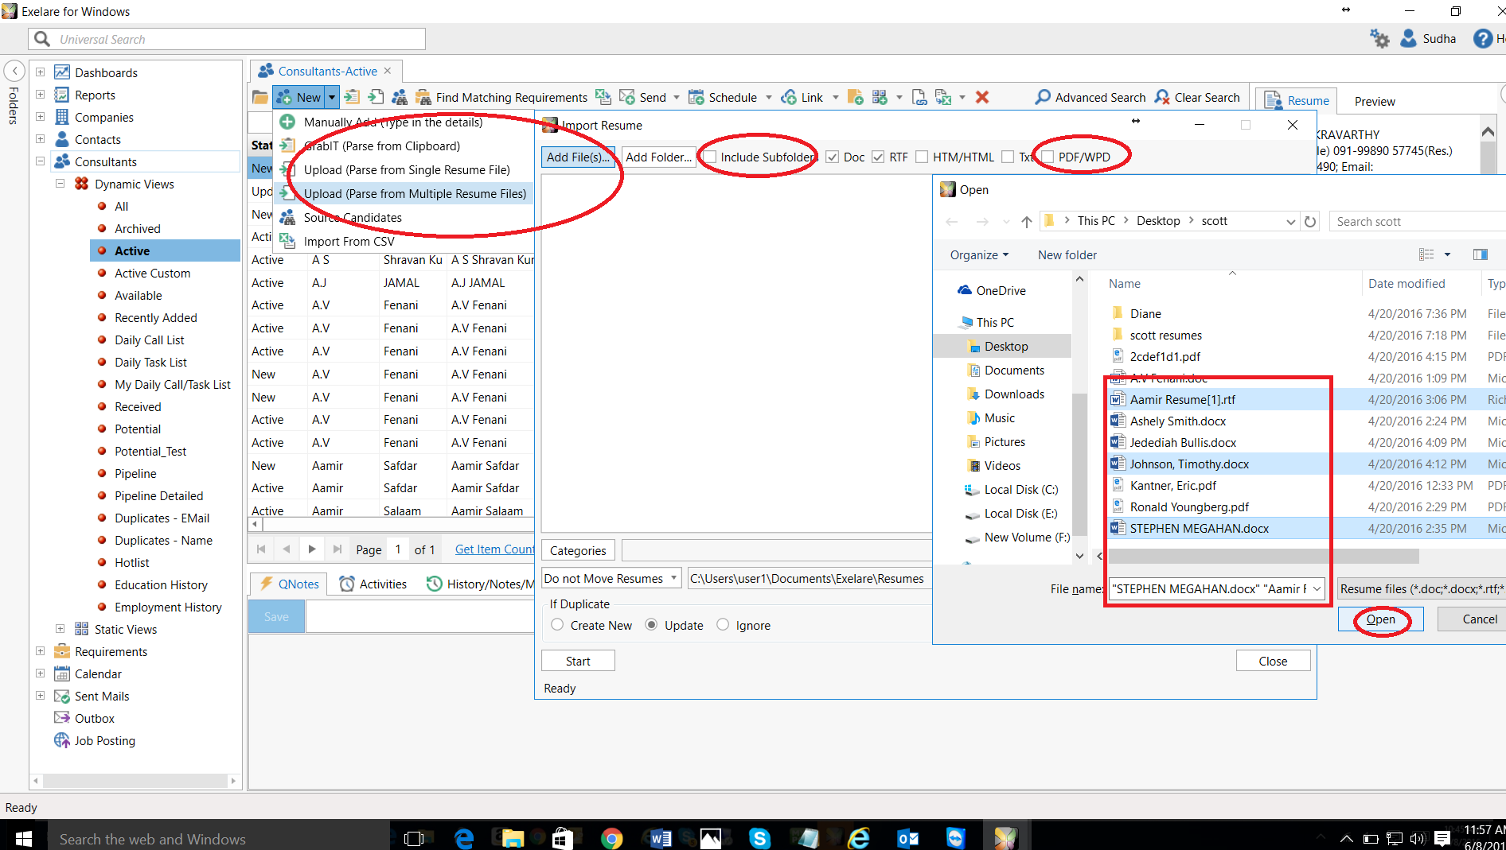Click the Universal Search field
The image size is (1506, 850).
pyautogui.click(x=227, y=39)
